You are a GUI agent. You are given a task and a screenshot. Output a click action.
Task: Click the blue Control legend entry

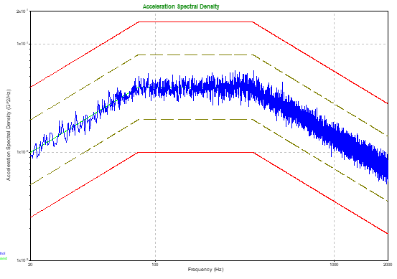3,253
